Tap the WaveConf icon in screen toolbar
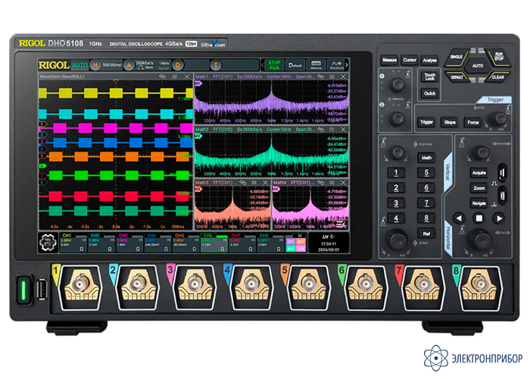Image resolution: width=530 pixels, height=379 pixels. point(336,64)
